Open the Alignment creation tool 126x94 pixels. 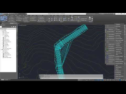[x=26, y=17]
